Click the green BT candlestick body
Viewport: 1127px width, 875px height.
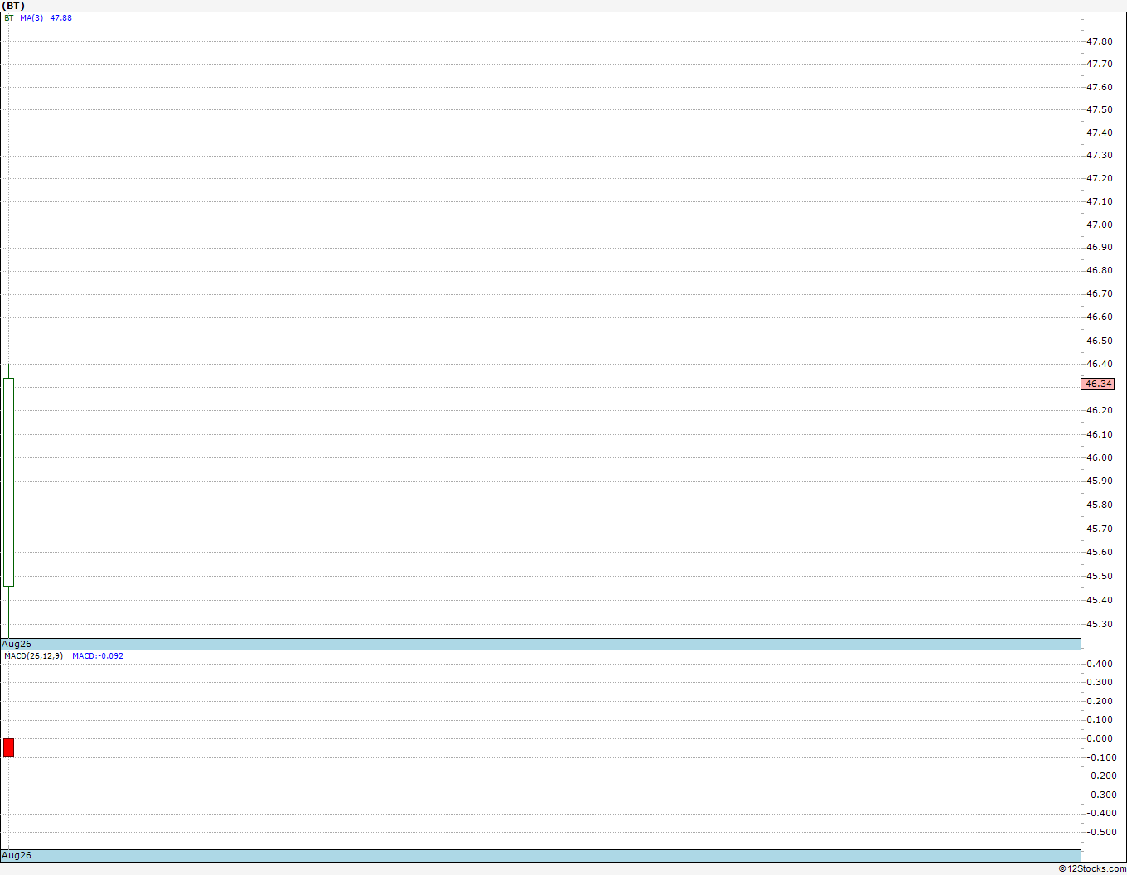pos(8,482)
